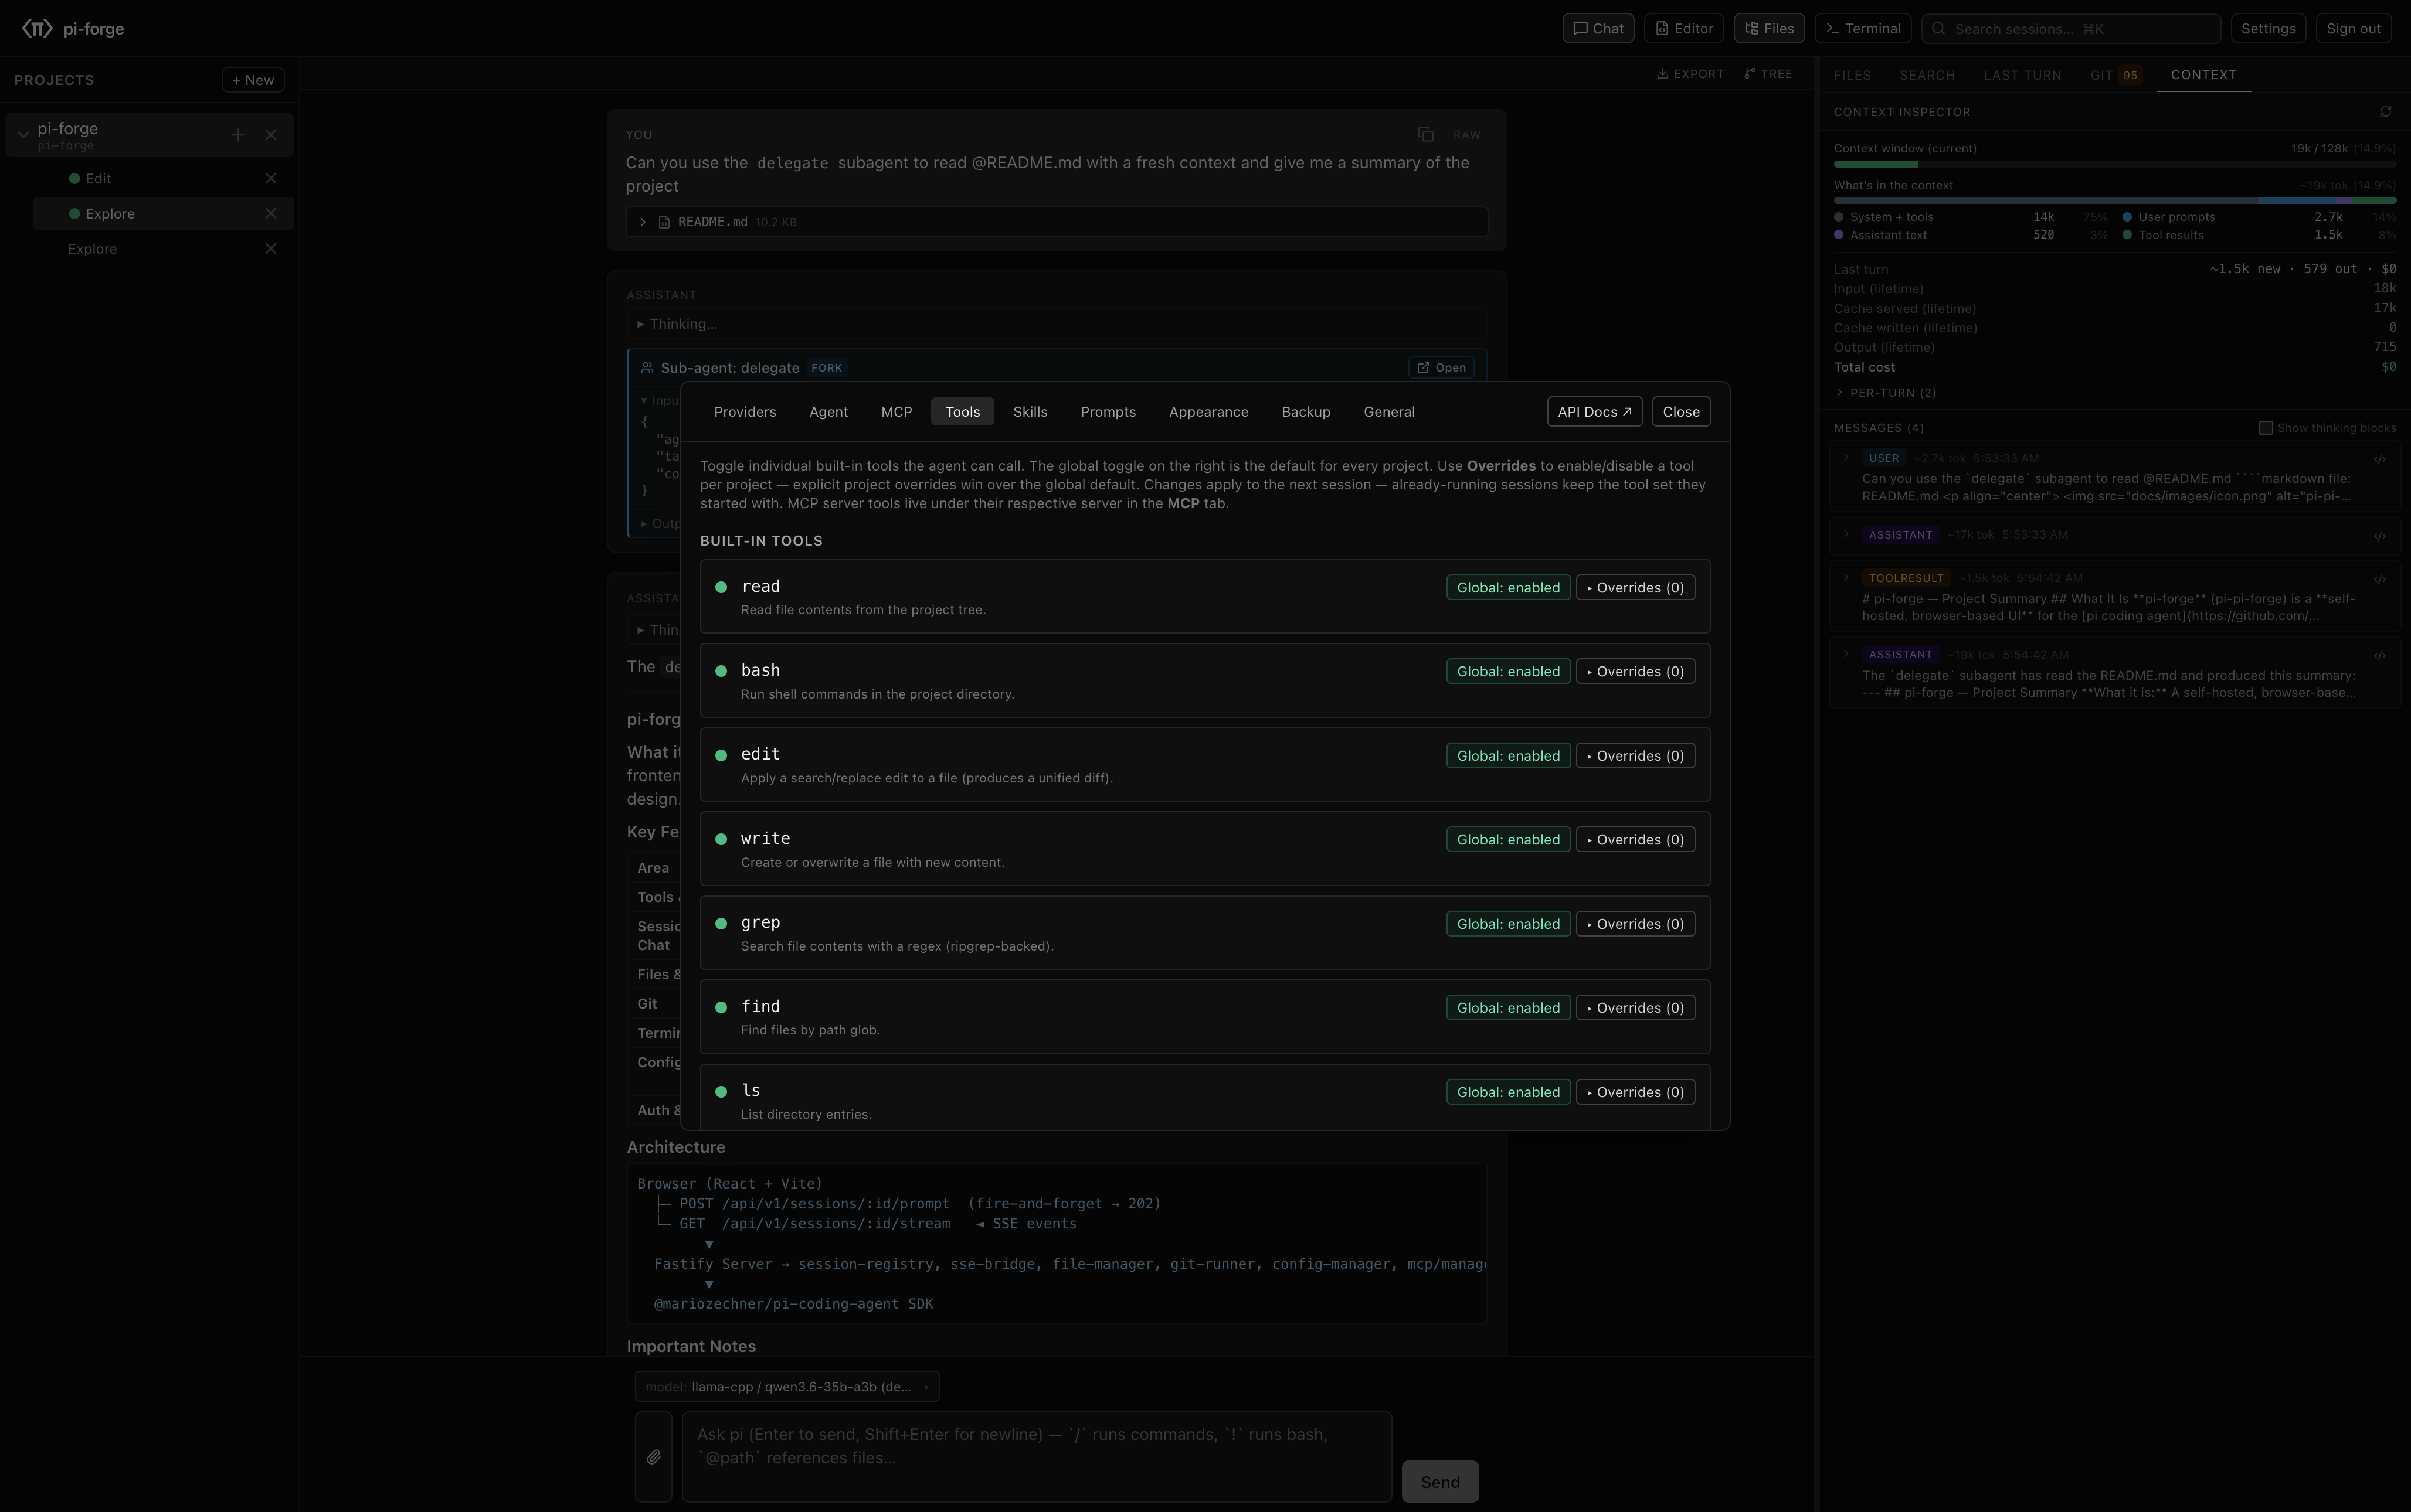The width and height of the screenshot is (2411, 1512).
Task: Create a new project with + New
Action: pos(253,80)
